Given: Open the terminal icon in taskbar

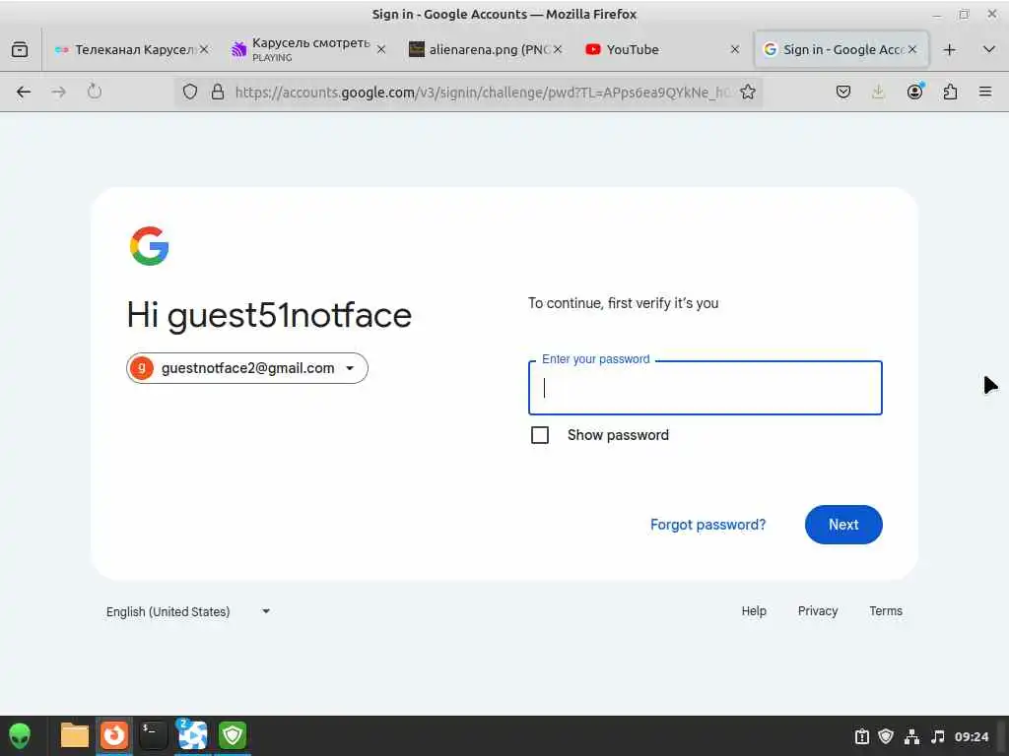Looking at the screenshot, I should 153,735.
